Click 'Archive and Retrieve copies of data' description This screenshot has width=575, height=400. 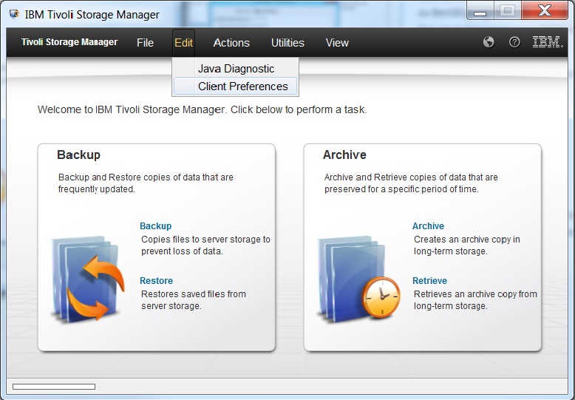pyautogui.click(x=411, y=183)
